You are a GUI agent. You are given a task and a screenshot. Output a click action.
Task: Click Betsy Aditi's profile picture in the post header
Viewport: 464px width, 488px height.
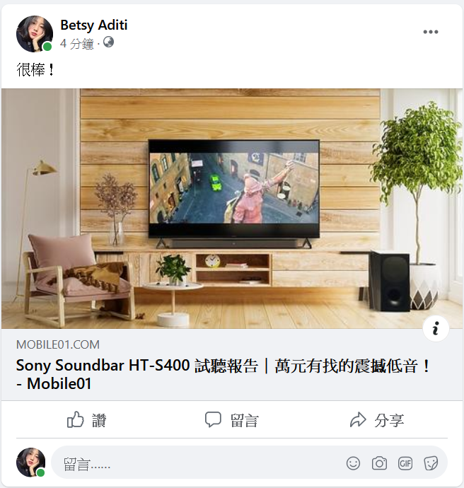tap(35, 34)
